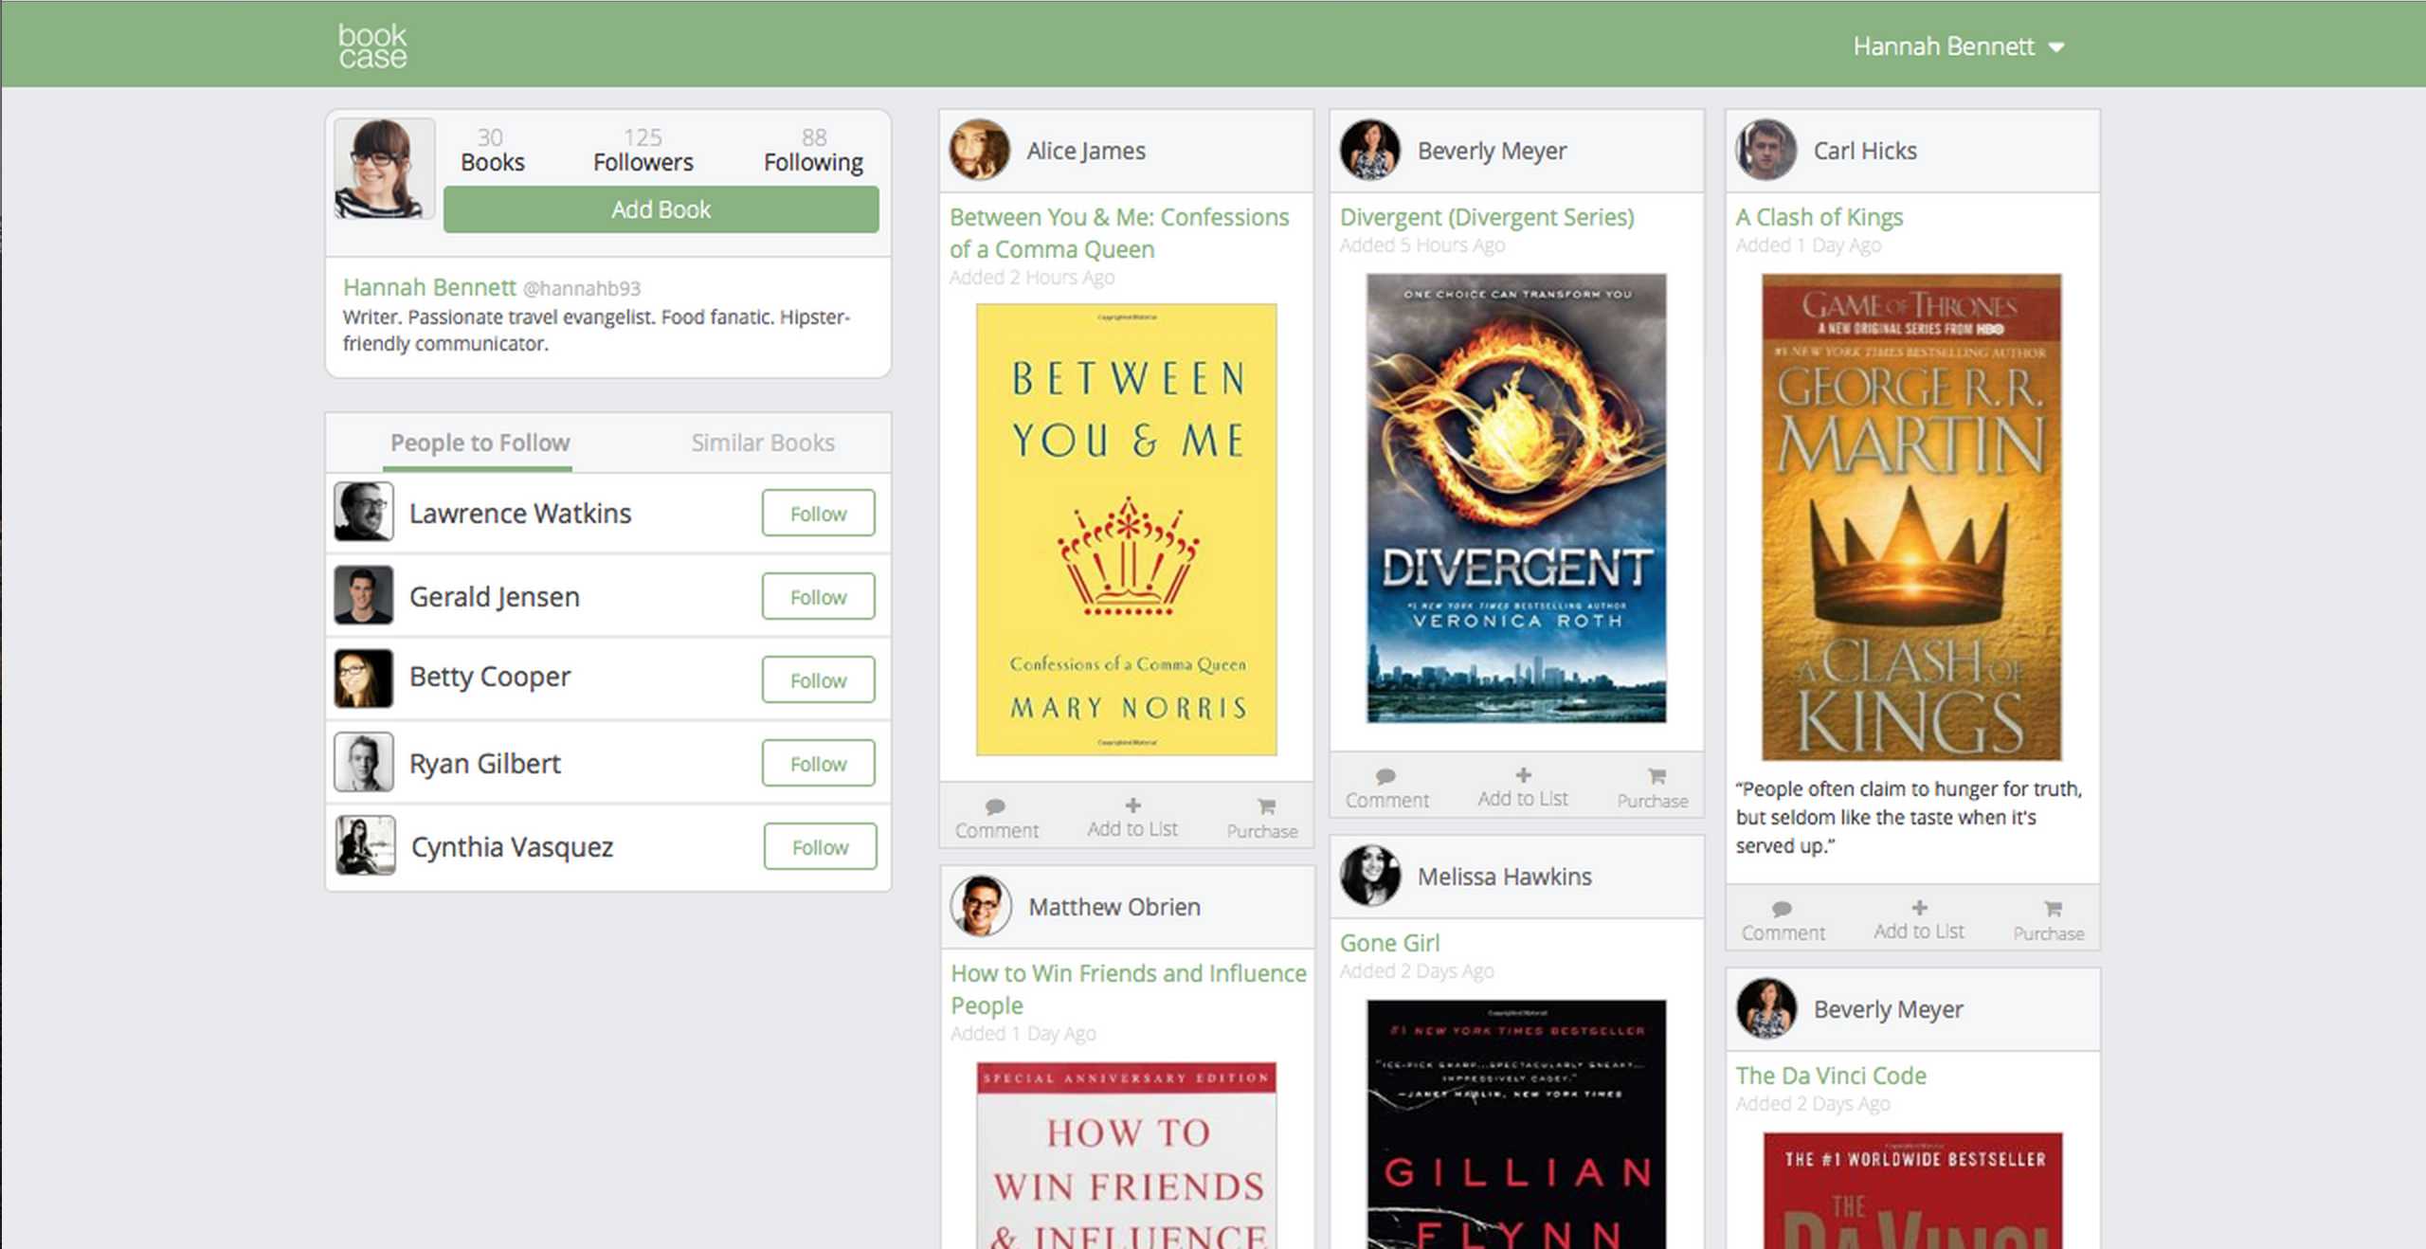Follow Cynthia Vasquez
The image size is (2426, 1249).
[x=820, y=847]
